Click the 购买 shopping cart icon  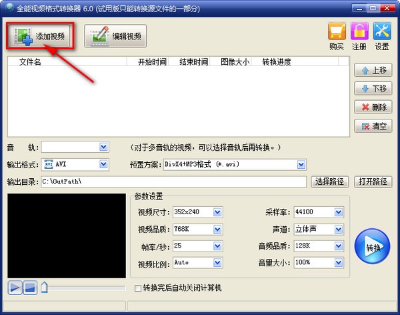point(337,31)
